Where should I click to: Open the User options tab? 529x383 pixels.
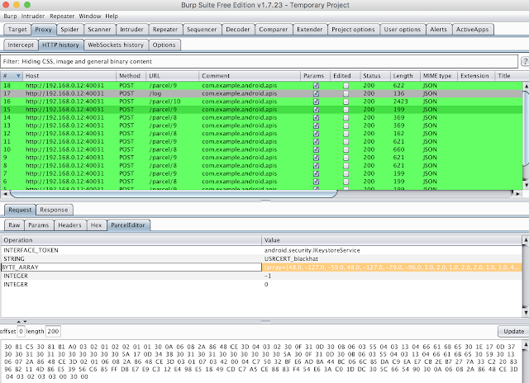[403, 30]
